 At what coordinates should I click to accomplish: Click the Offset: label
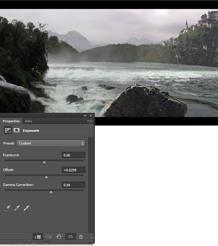[8, 170]
